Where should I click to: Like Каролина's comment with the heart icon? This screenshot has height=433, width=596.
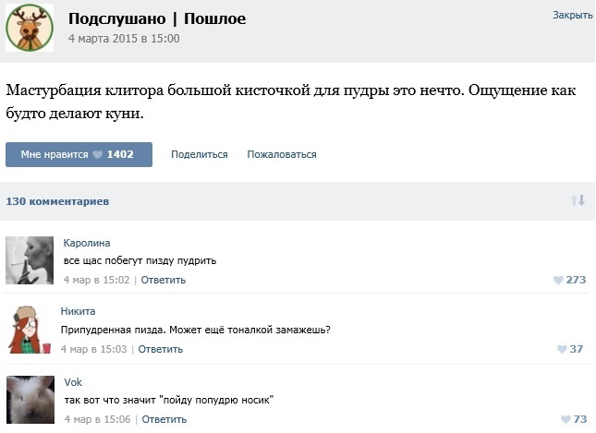(558, 280)
